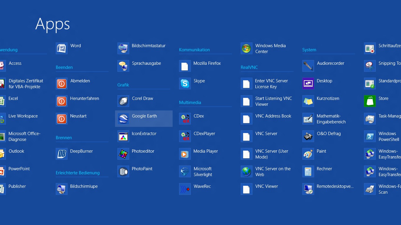Open VNC Server on the Web globe icon
This screenshot has height=225, width=401.
pyautogui.click(x=247, y=171)
